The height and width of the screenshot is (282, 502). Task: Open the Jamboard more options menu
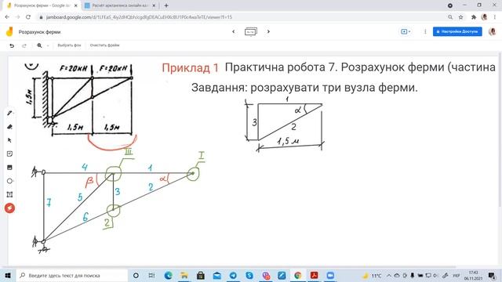425,31
